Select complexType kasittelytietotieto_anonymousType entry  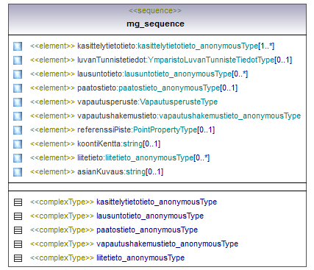pyautogui.click(x=124, y=202)
